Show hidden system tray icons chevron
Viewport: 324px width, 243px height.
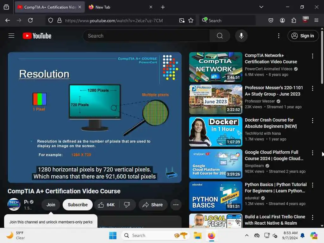(247, 235)
